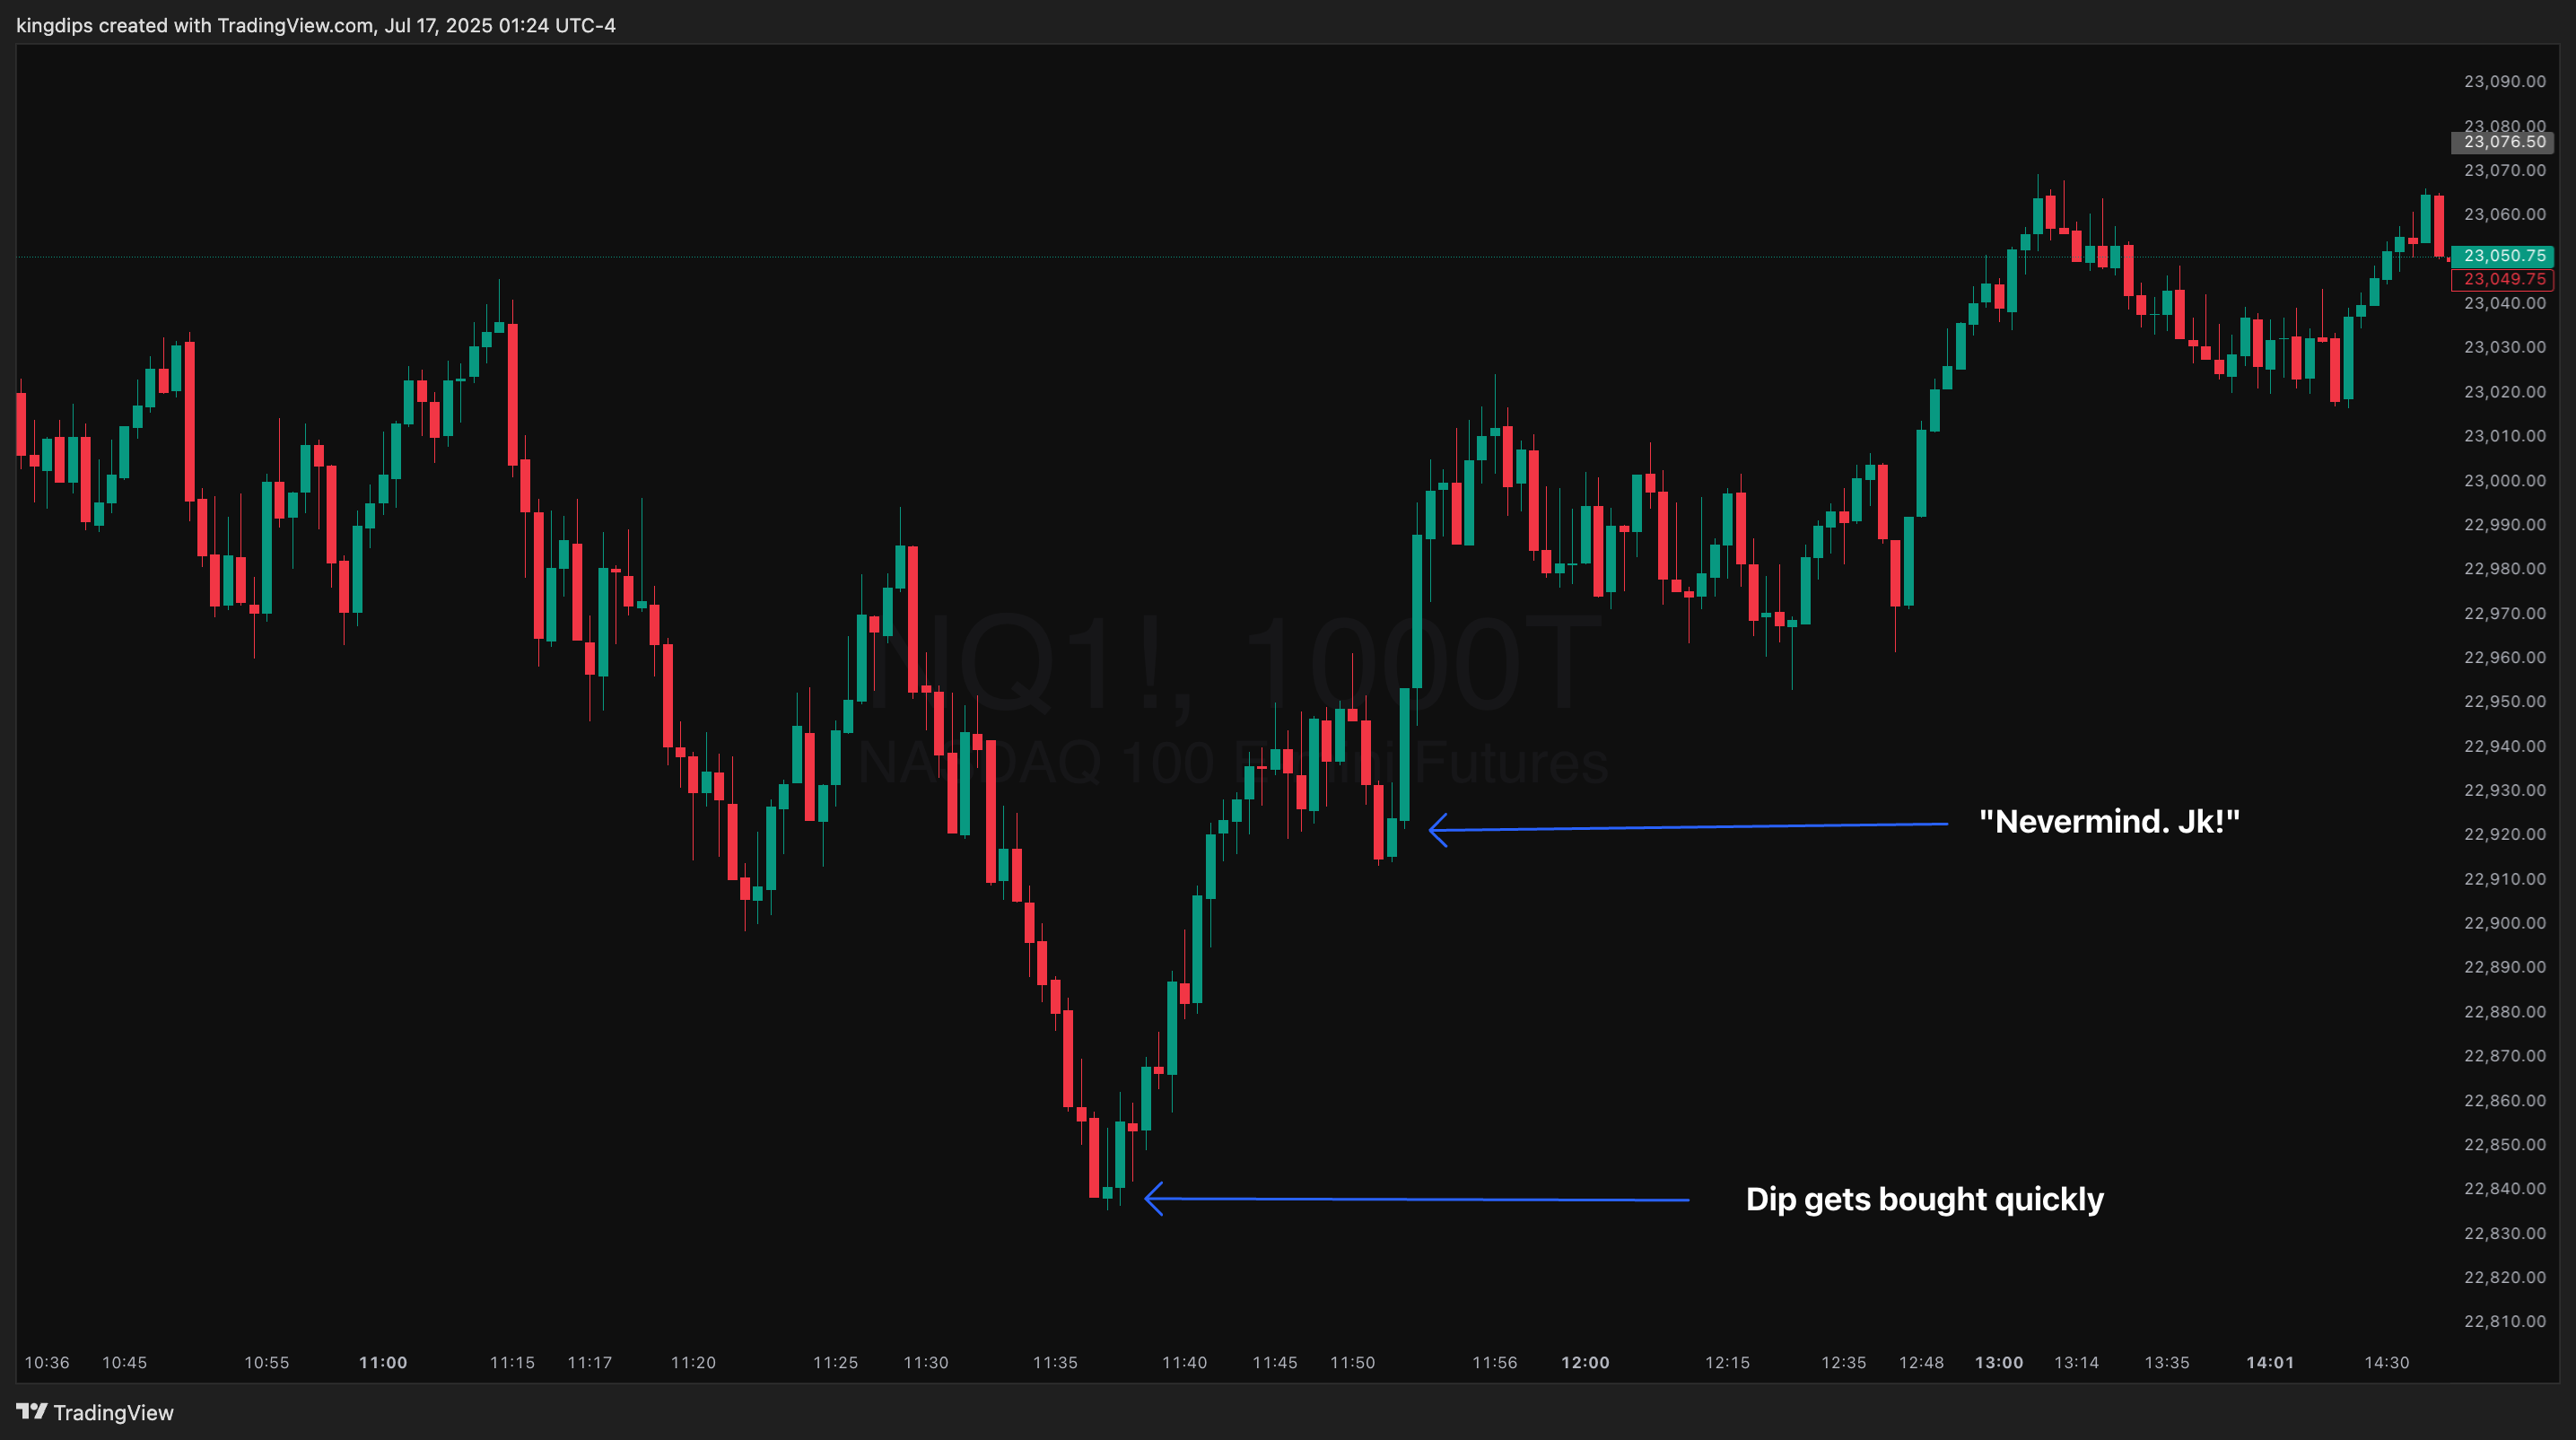The image size is (2576, 1440).
Task: Click the 11:20 time axis label
Action: [x=693, y=1362]
